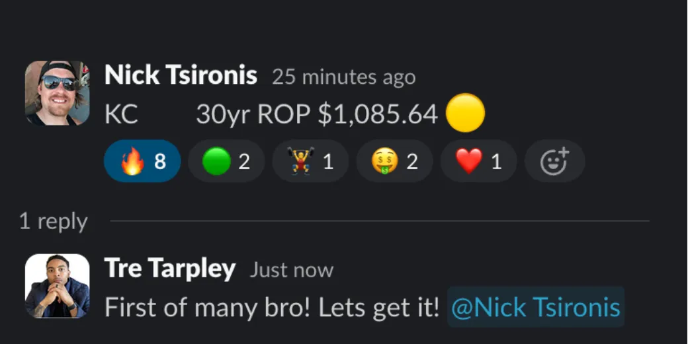Viewport: 688px width, 344px height.
Task: Select the "30yr ROP $1,085.64" message text
Action: (x=317, y=114)
